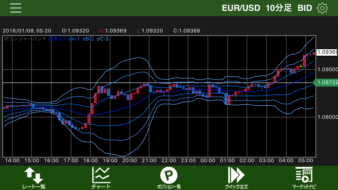This screenshot has height=190, width=338.
Task: Click the 1.09000 price axis label
Action: (x=328, y=69)
